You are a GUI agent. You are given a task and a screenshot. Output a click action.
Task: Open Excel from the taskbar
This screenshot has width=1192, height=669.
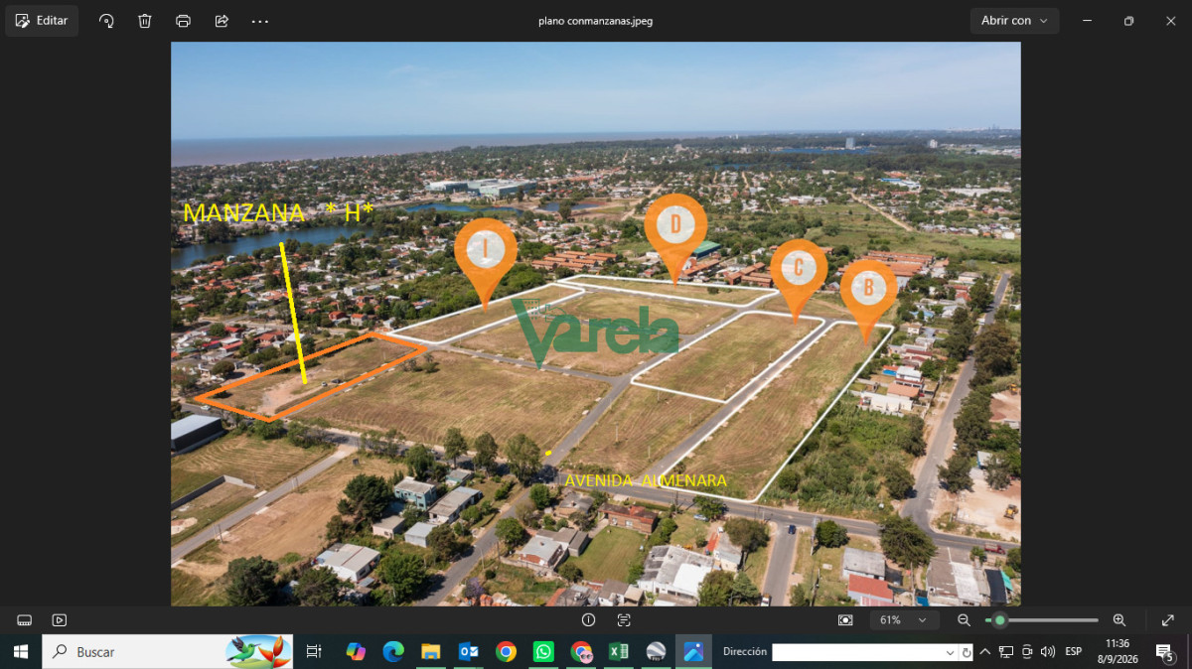pos(618,652)
